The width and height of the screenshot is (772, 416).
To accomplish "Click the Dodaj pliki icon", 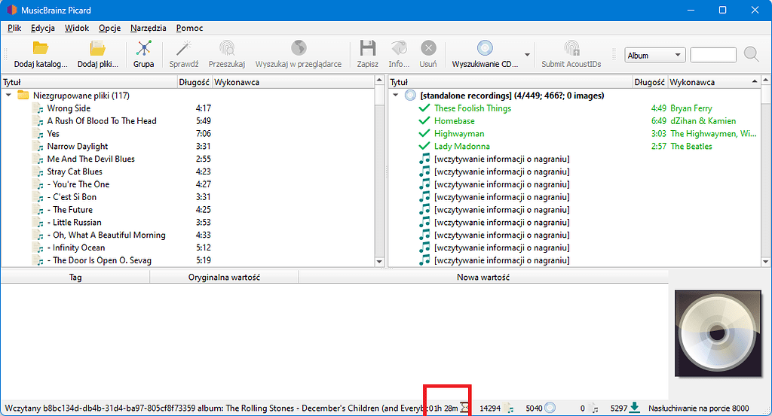I will [97, 48].
